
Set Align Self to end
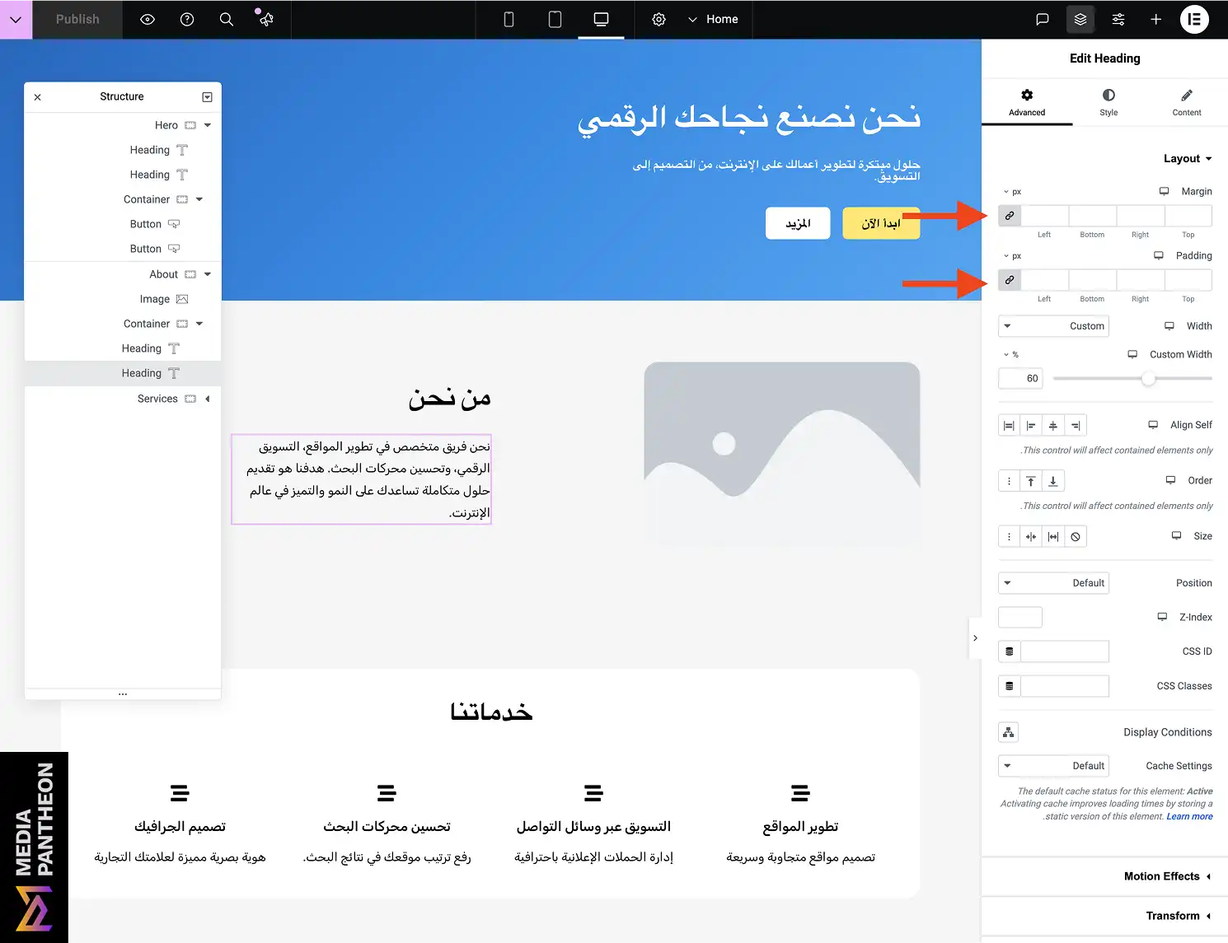pos(1031,425)
